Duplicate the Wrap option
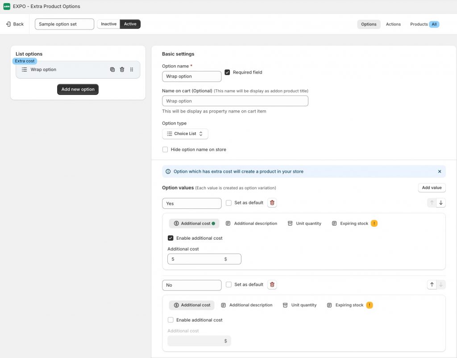Viewport: 457px width, 358px height. [112, 70]
